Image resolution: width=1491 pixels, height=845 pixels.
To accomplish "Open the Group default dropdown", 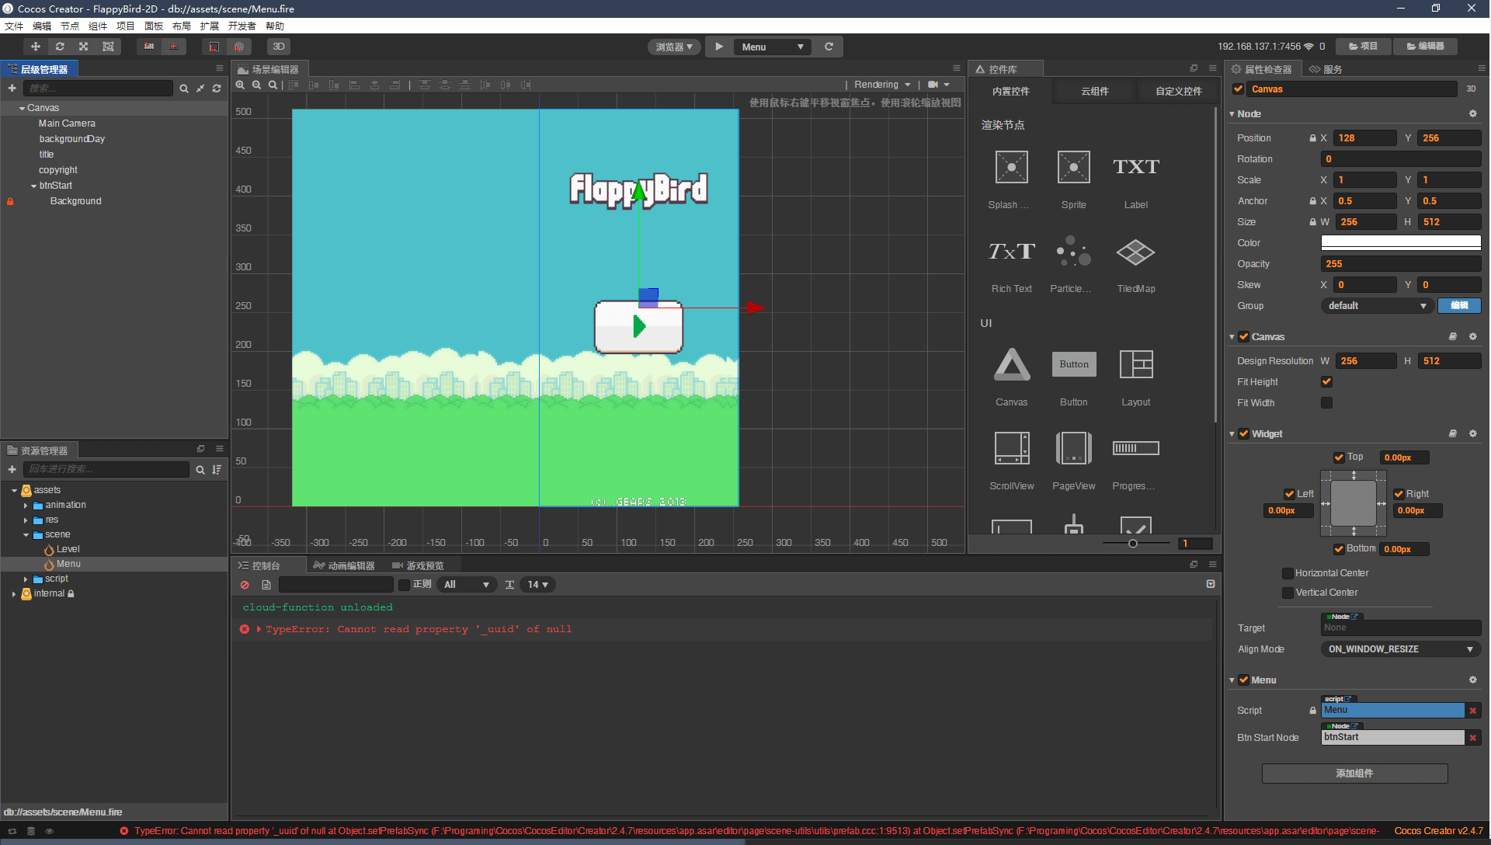I will pos(1376,306).
